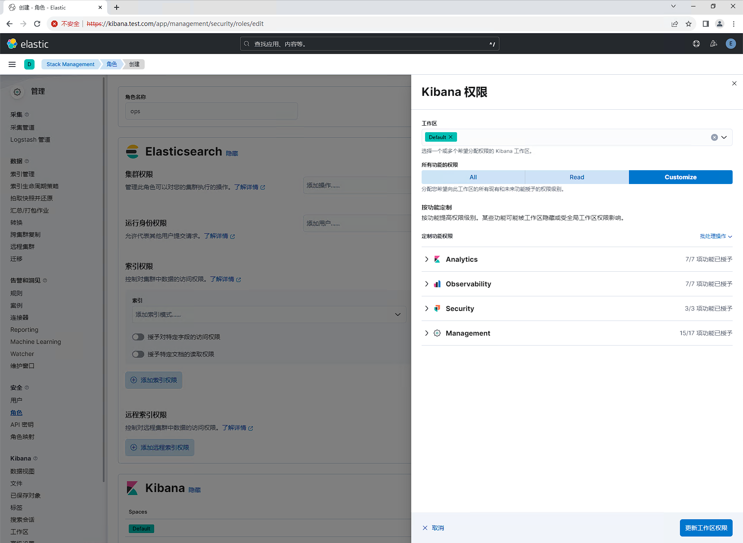The height and width of the screenshot is (543, 743).
Task: Open 了解详情 link under 索引权限
Action: tap(225, 279)
